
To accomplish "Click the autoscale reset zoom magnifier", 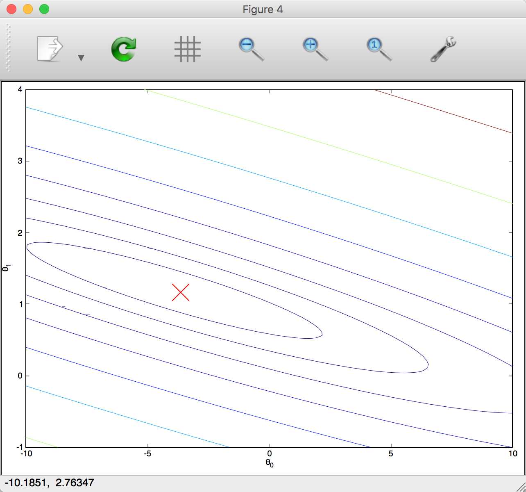I will point(379,49).
